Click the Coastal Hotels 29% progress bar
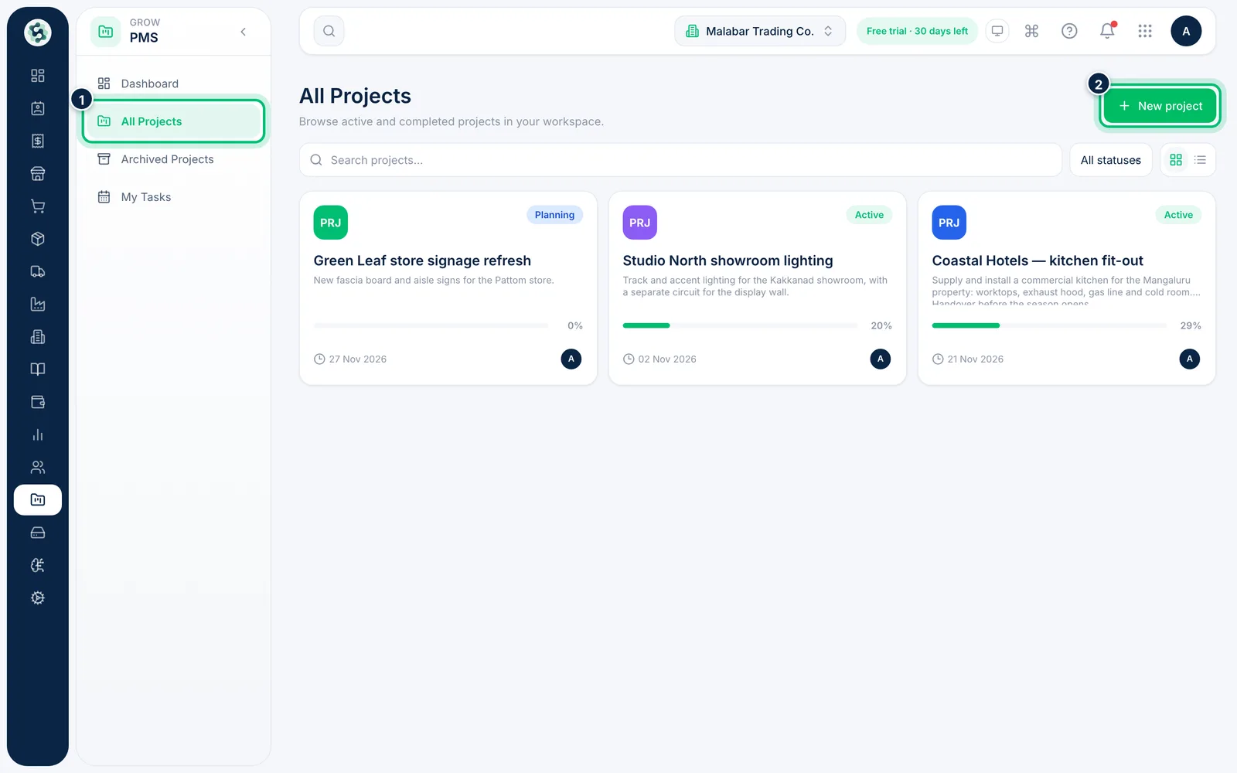Screen dimensions: 1237x773 tap(1049, 325)
